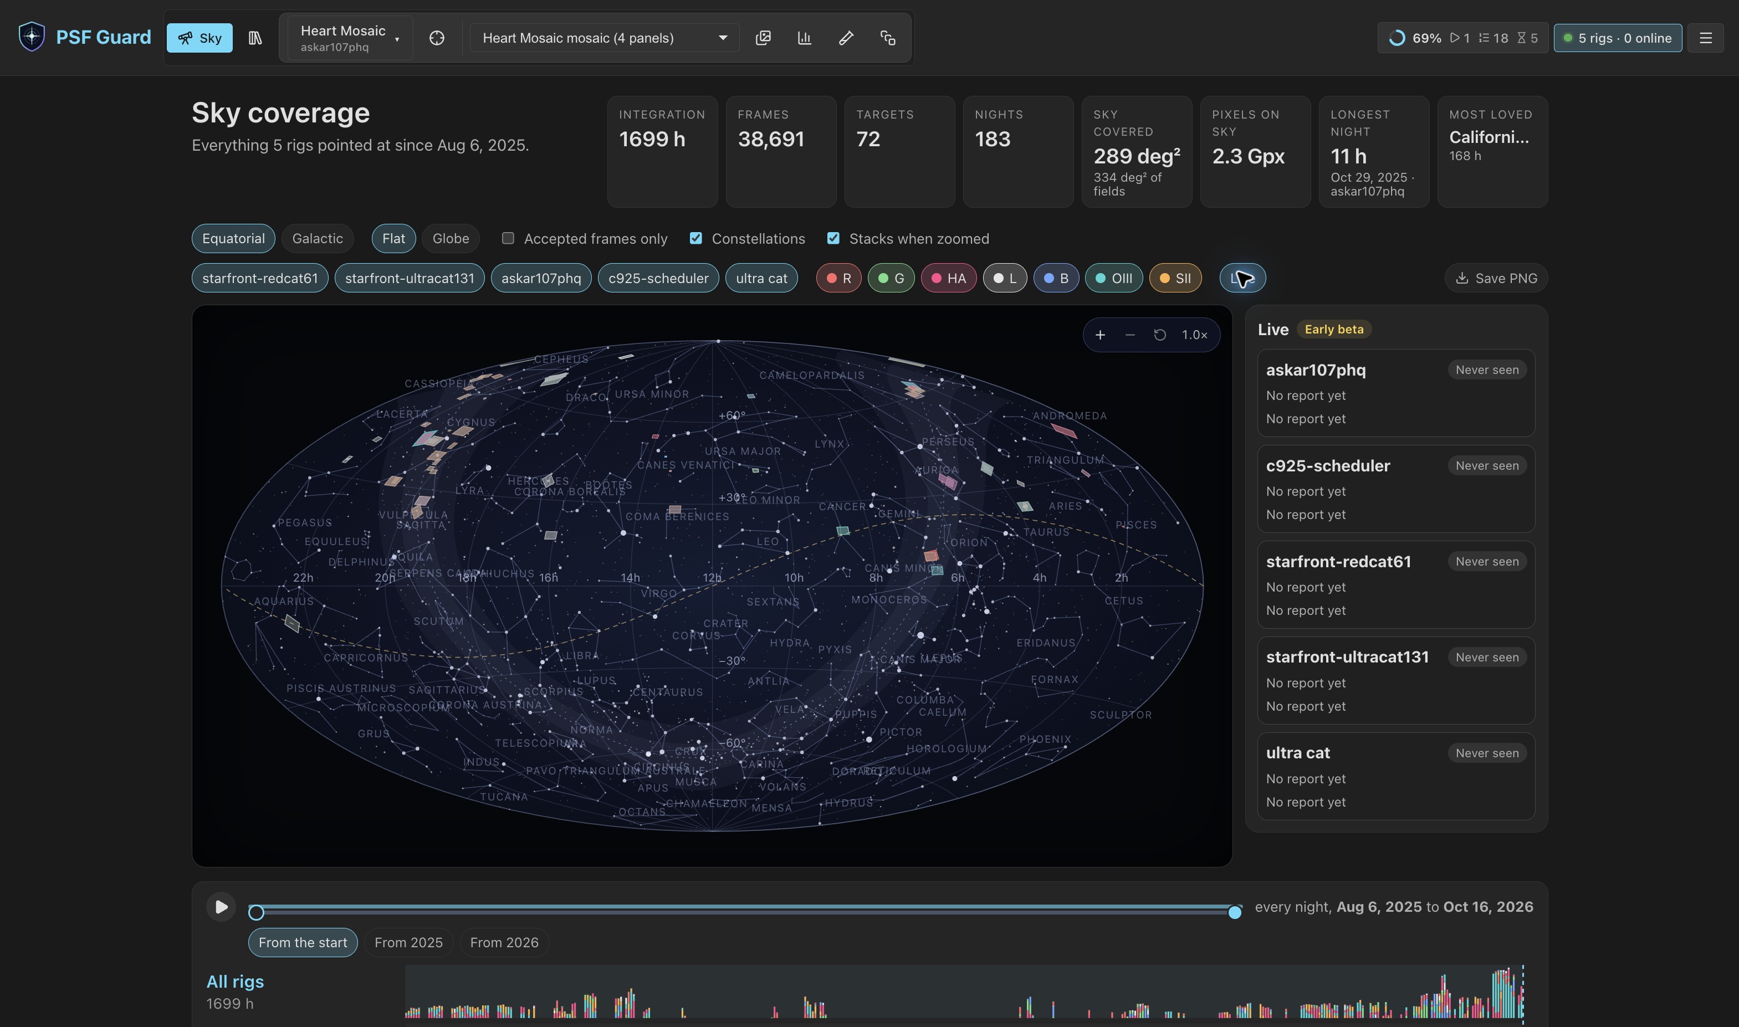Select the Flat projection
This screenshot has height=1027, width=1739.
(393, 239)
